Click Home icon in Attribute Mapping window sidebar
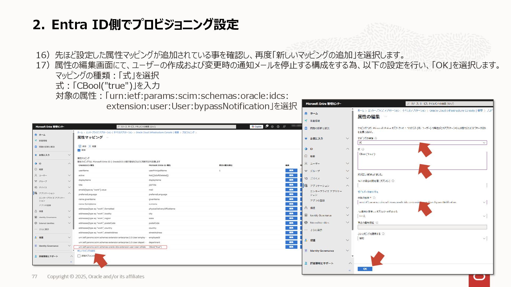 pos(36,135)
